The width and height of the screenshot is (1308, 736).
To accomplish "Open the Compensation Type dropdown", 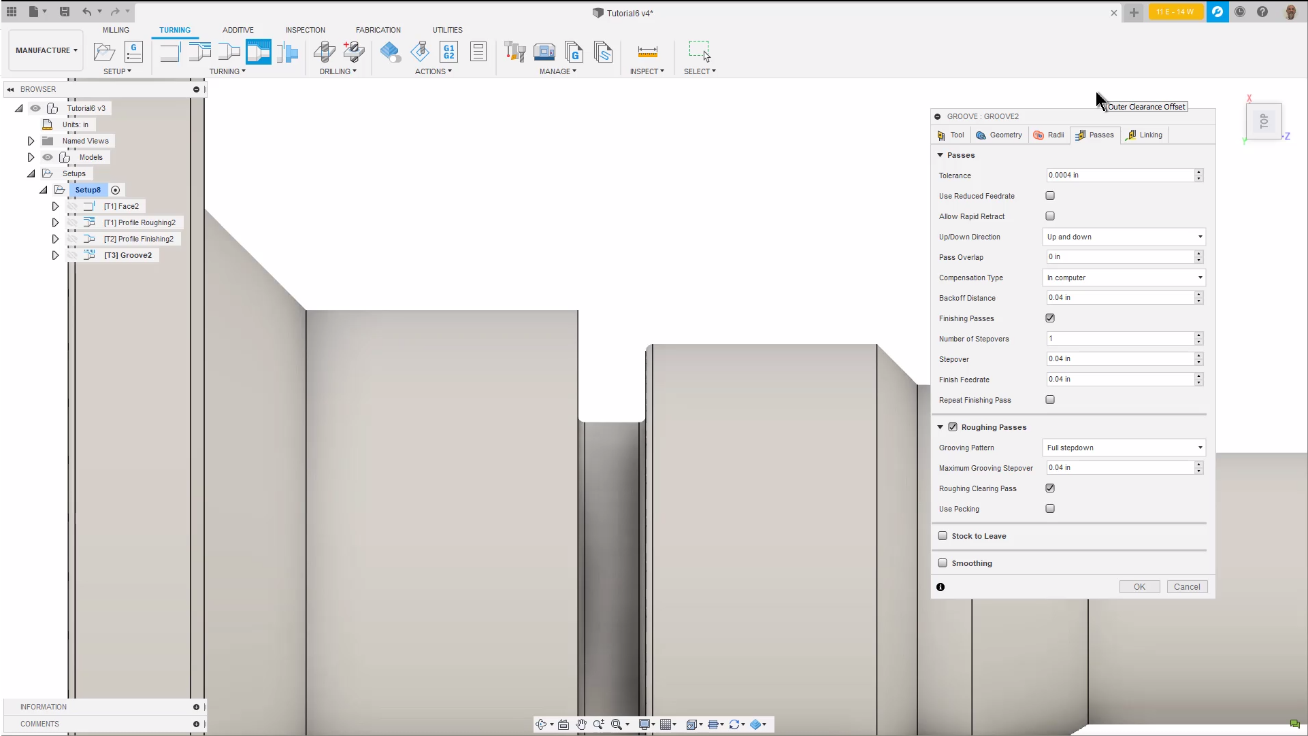I will point(1124,278).
